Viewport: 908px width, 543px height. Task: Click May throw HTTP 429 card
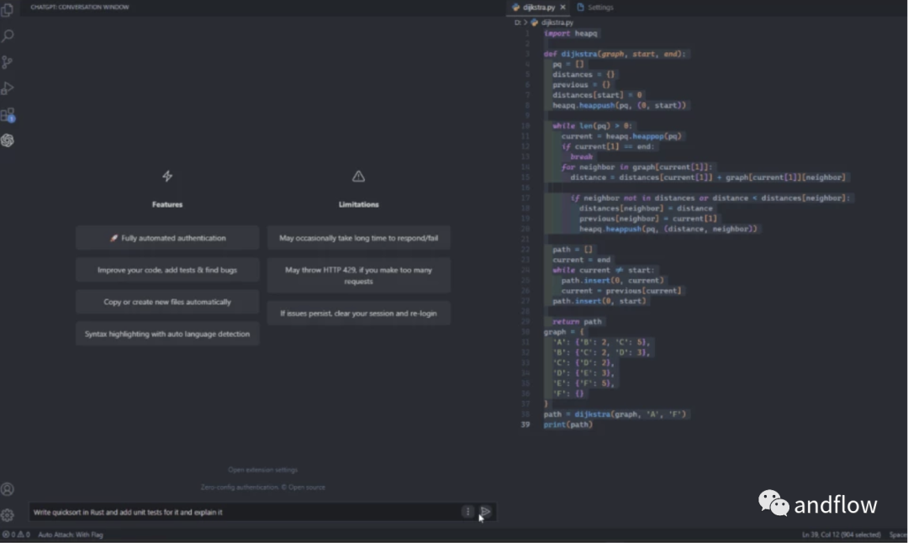pos(358,276)
